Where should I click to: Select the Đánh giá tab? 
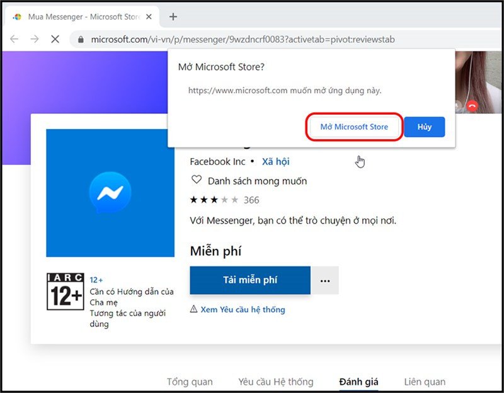coord(358,382)
